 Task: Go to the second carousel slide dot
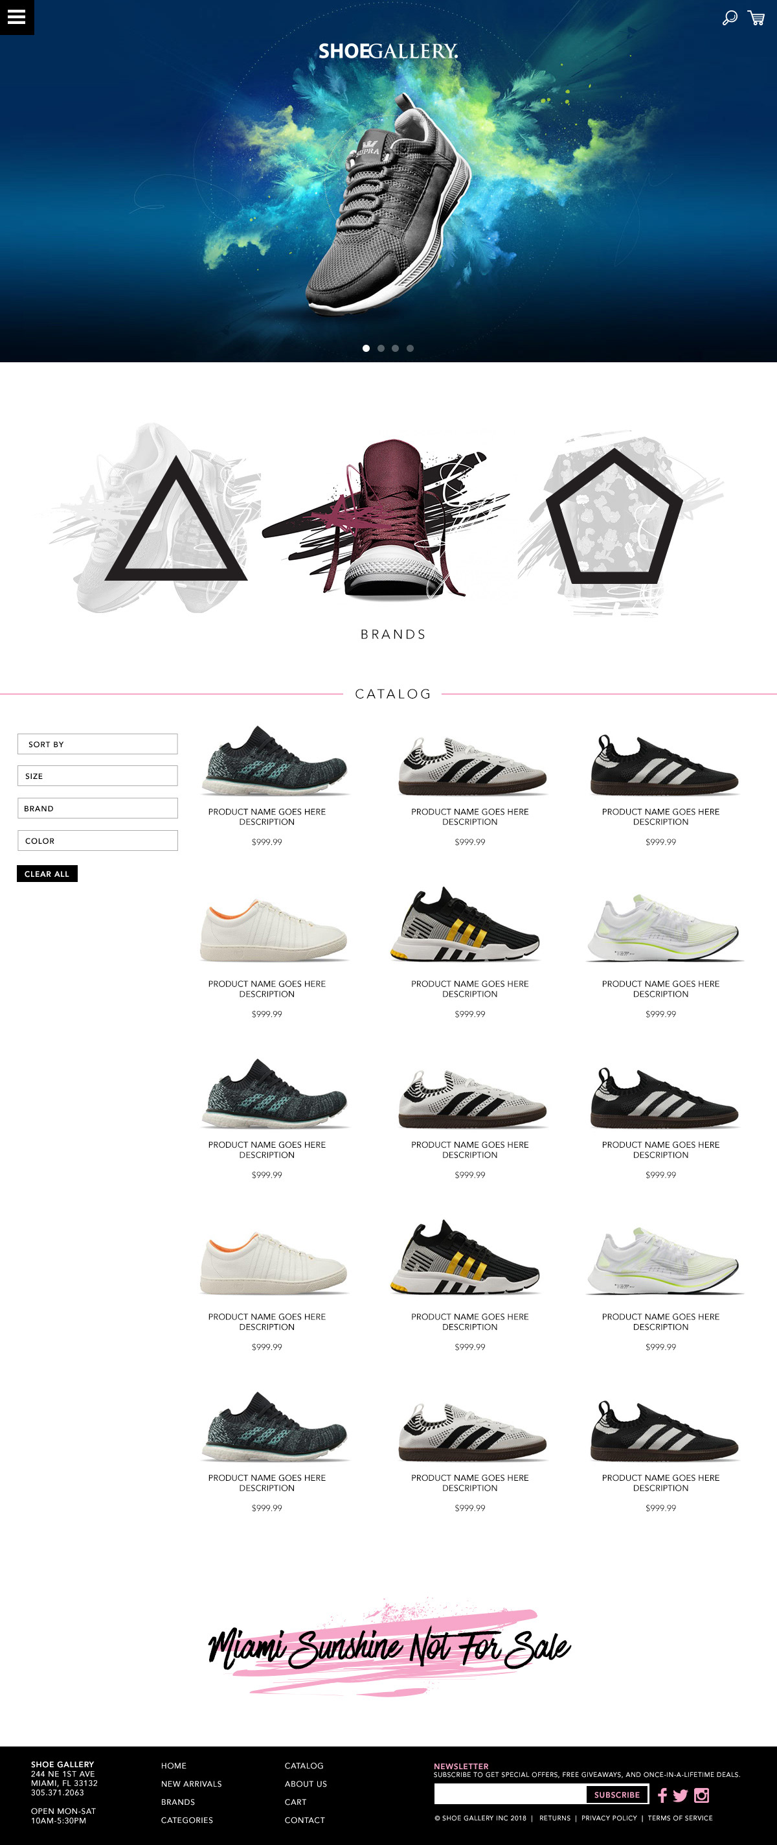[381, 348]
